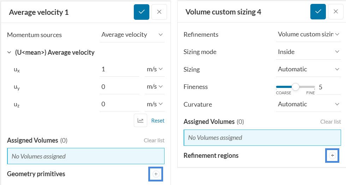Open the Refinements type dropdown
Screen dimensions: 346x185
click(308, 34)
